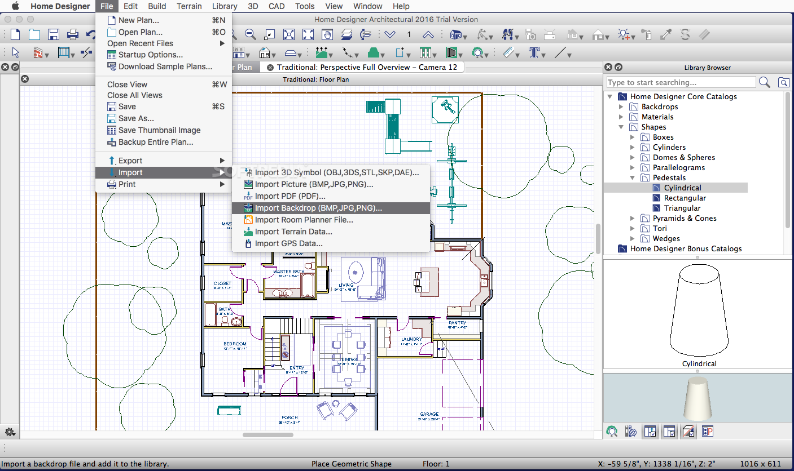Click the magnifier search icon in Library Browser
Image resolution: width=794 pixels, height=471 pixels.
(765, 82)
